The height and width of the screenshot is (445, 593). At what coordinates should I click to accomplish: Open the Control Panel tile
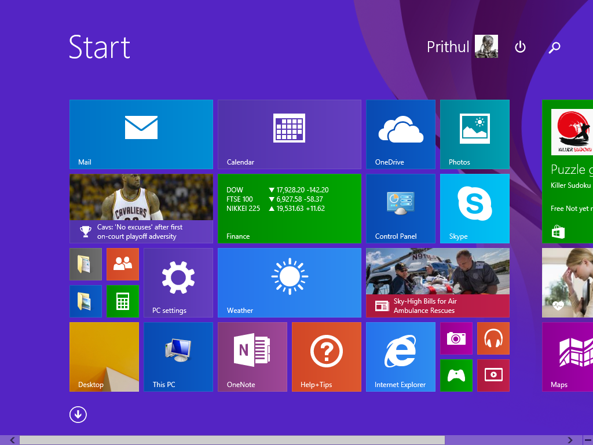click(x=401, y=209)
